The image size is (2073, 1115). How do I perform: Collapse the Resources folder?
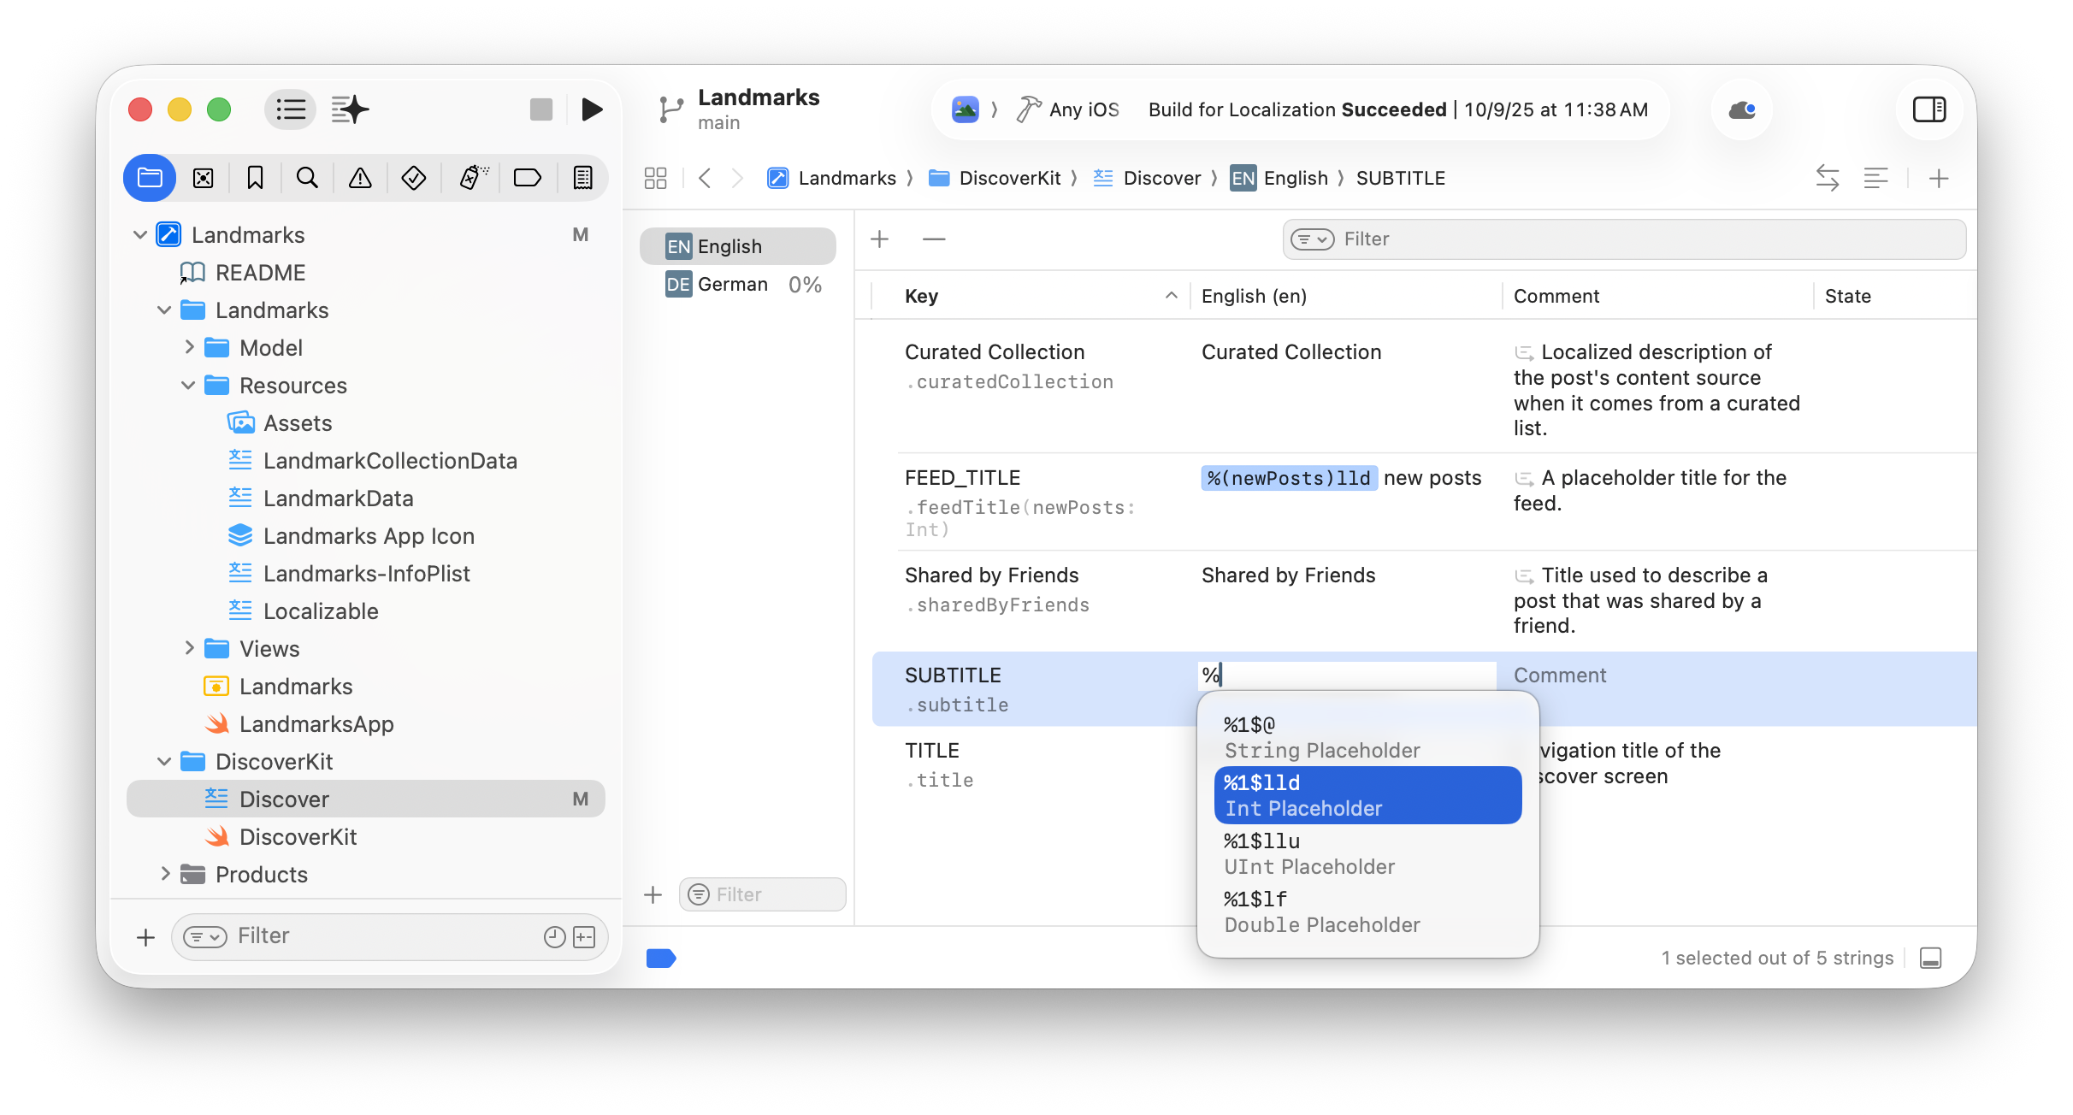click(x=188, y=385)
